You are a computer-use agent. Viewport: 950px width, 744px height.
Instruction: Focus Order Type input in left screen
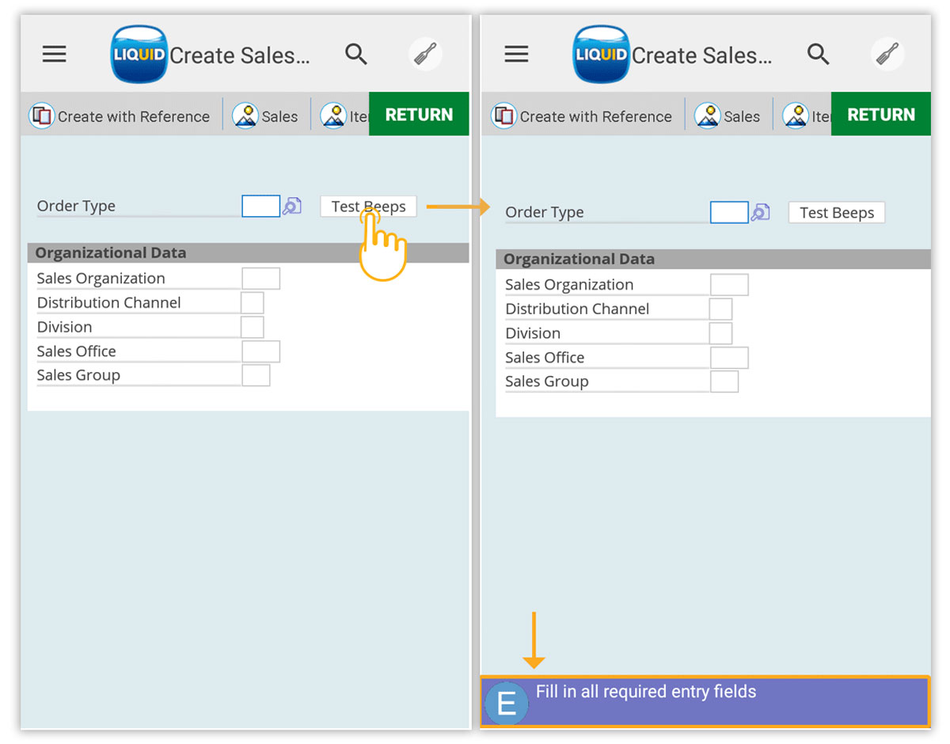[261, 206]
